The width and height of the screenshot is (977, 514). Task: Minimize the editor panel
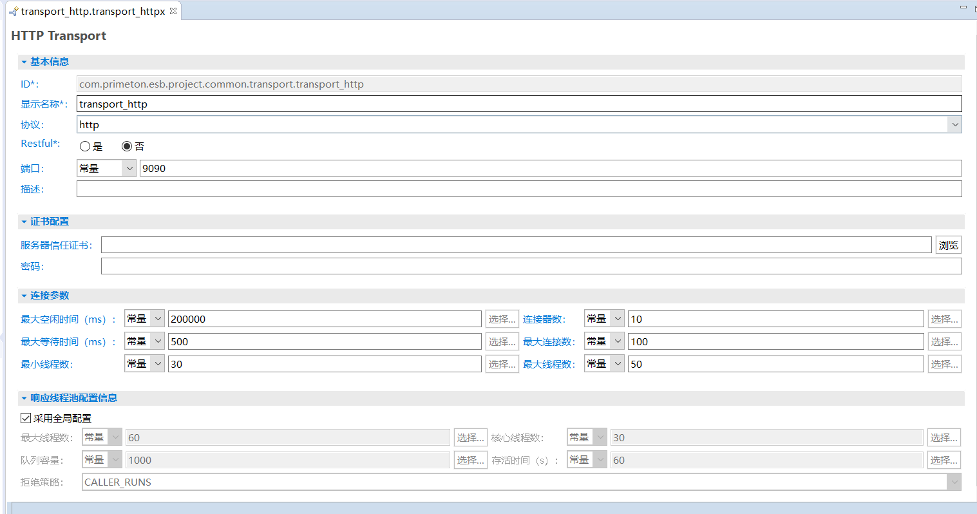[963, 7]
